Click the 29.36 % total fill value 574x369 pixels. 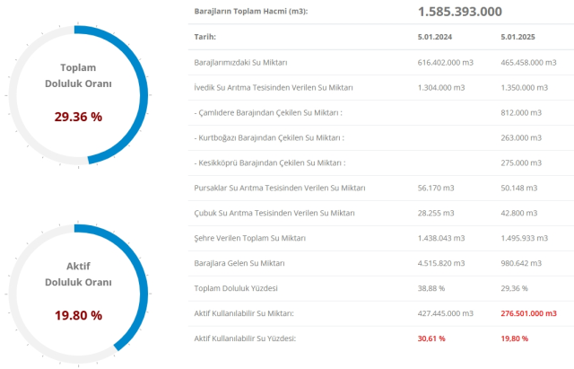pos(79,117)
